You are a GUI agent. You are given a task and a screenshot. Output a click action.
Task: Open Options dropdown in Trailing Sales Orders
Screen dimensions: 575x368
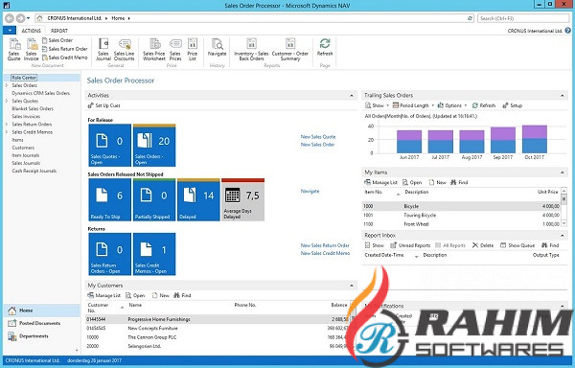452,105
